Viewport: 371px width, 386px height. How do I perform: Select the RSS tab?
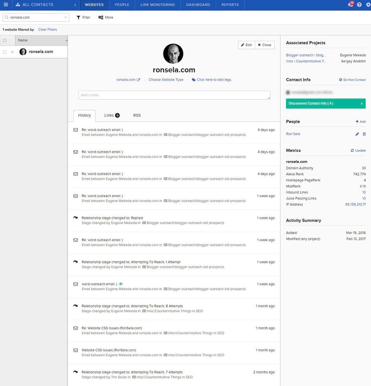(137, 115)
